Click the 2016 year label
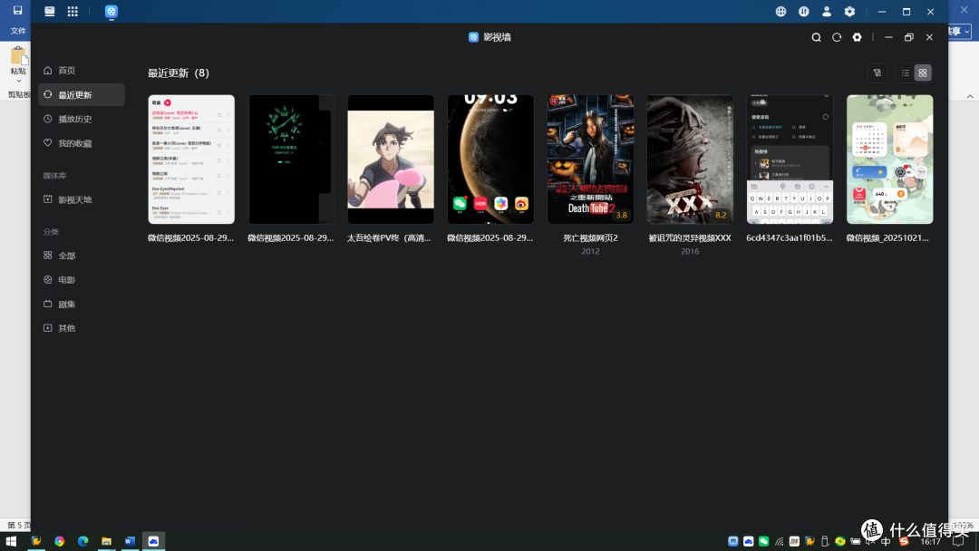The height and width of the screenshot is (551, 979). pos(690,251)
